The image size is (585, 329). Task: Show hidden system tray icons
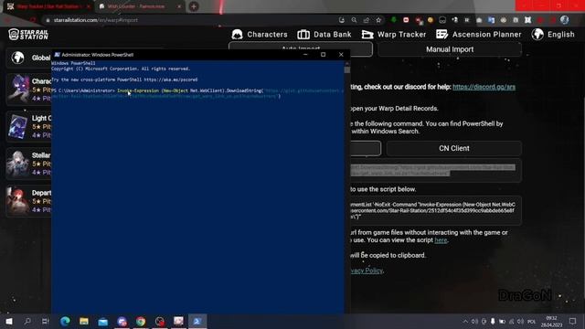pyautogui.click(x=465, y=321)
